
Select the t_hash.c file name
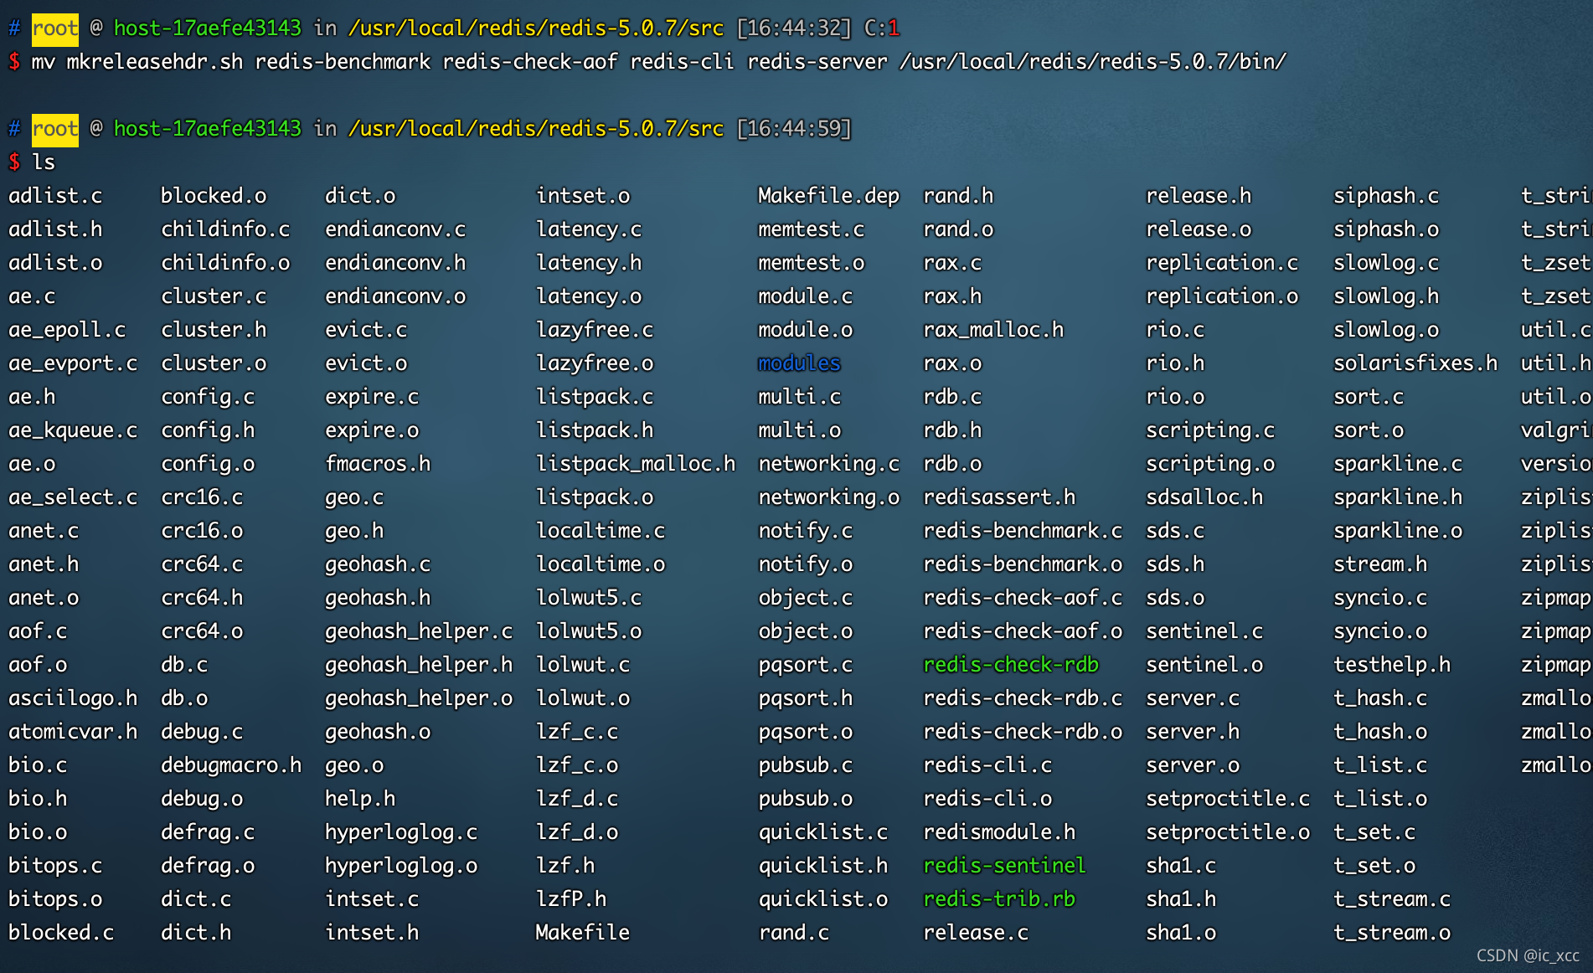pos(1380,698)
